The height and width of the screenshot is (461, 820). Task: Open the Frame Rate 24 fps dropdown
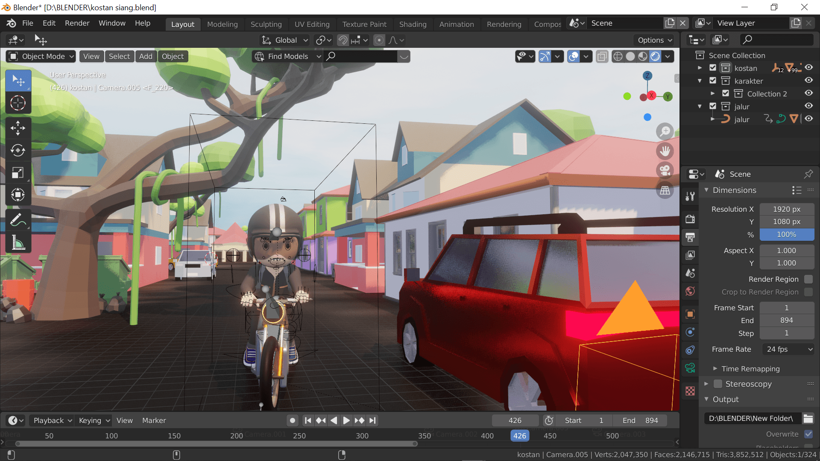coord(788,349)
